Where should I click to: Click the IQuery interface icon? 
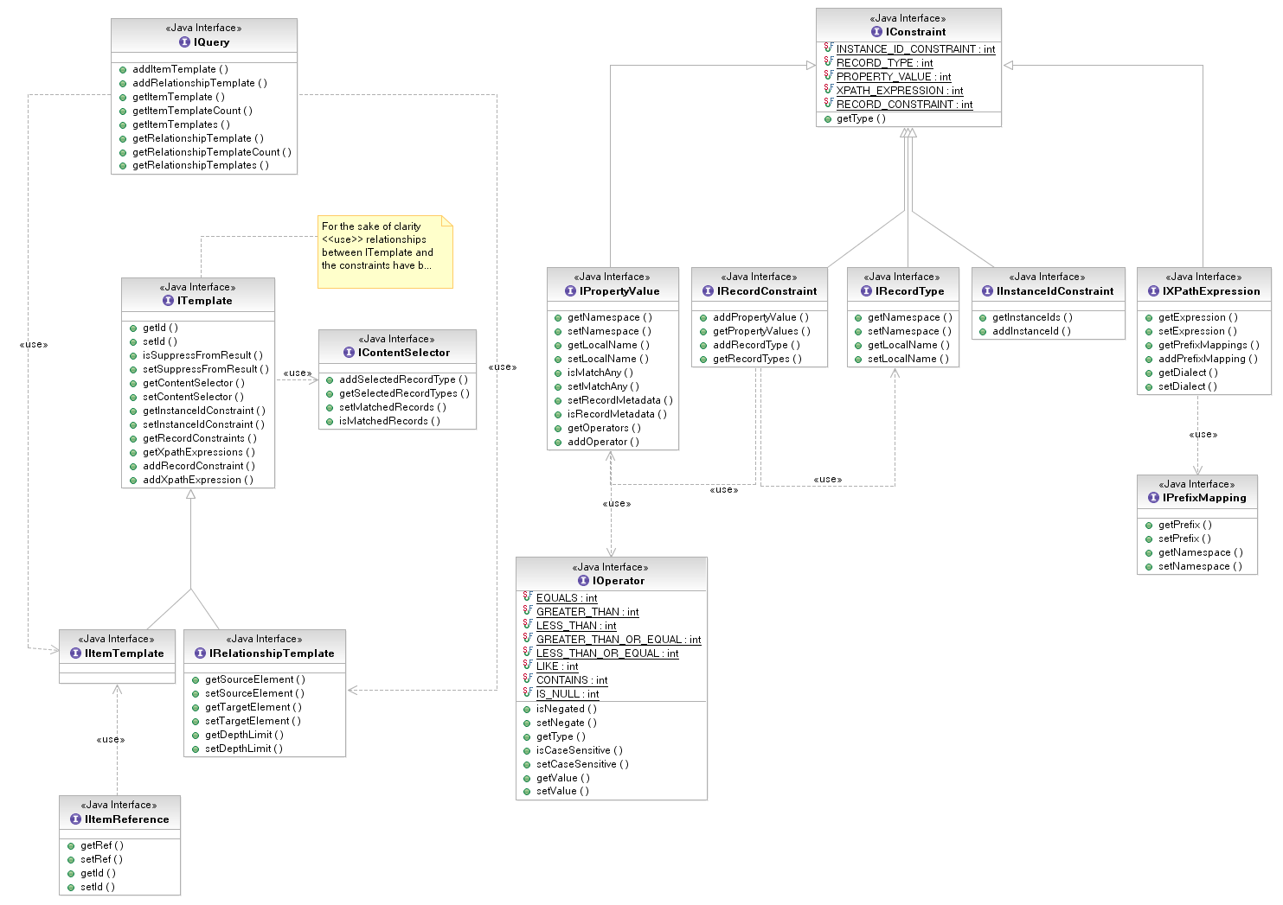[x=184, y=42]
